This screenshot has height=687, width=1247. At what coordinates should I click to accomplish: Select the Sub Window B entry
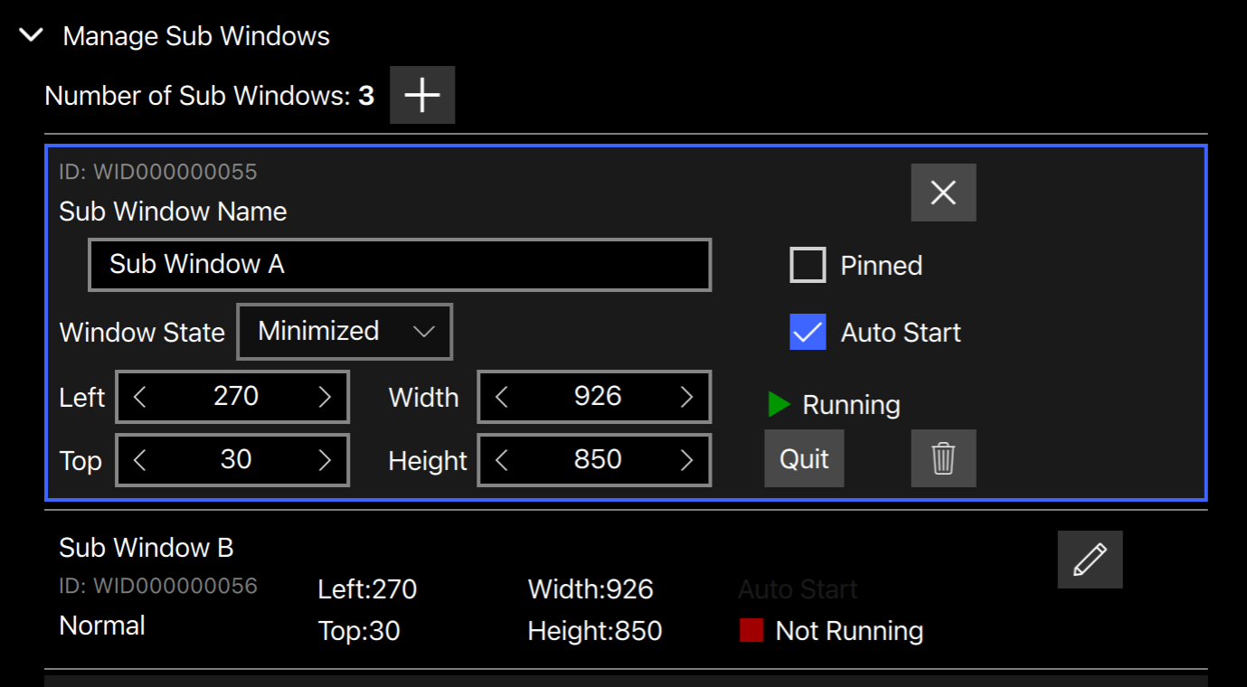tap(146, 548)
